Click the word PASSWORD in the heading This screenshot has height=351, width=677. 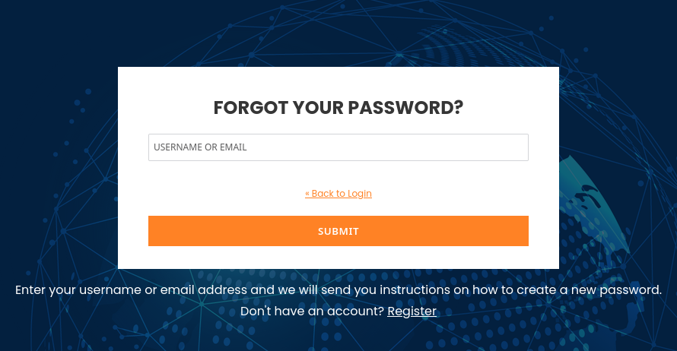click(x=405, y=108)
